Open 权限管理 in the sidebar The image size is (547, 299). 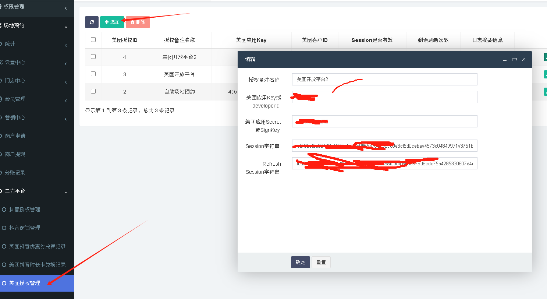(x=37, y=7)
